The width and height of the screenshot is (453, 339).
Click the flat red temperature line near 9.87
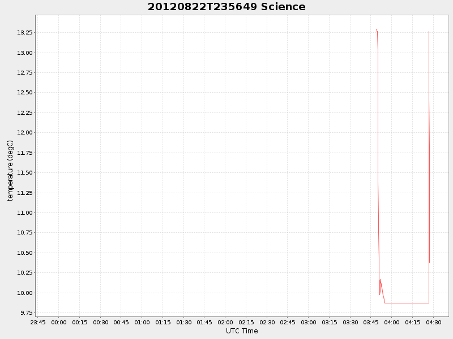(407, 303)
